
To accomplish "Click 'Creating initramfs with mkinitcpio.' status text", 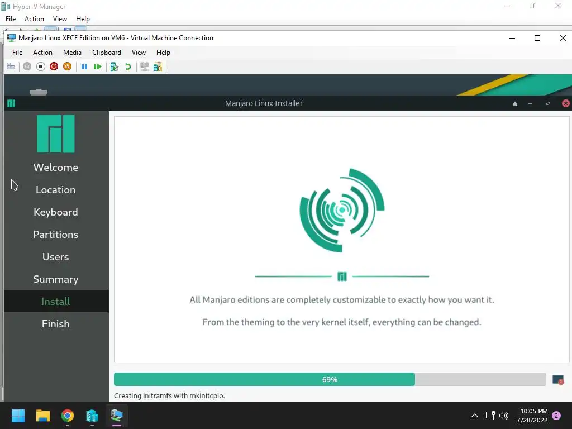I will point(169,396).
